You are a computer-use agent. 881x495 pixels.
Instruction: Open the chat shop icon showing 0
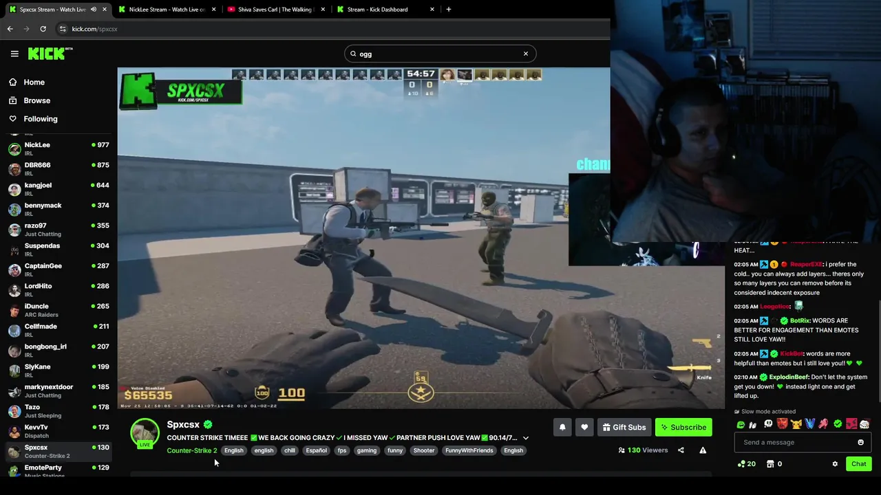[x=774, y=464]
